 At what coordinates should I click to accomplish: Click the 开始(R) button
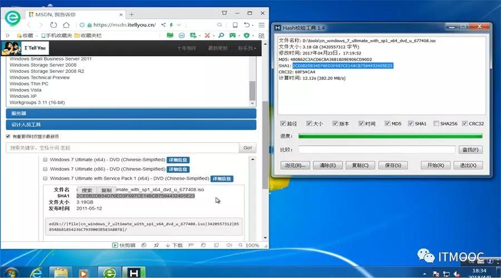click(435, 165)
